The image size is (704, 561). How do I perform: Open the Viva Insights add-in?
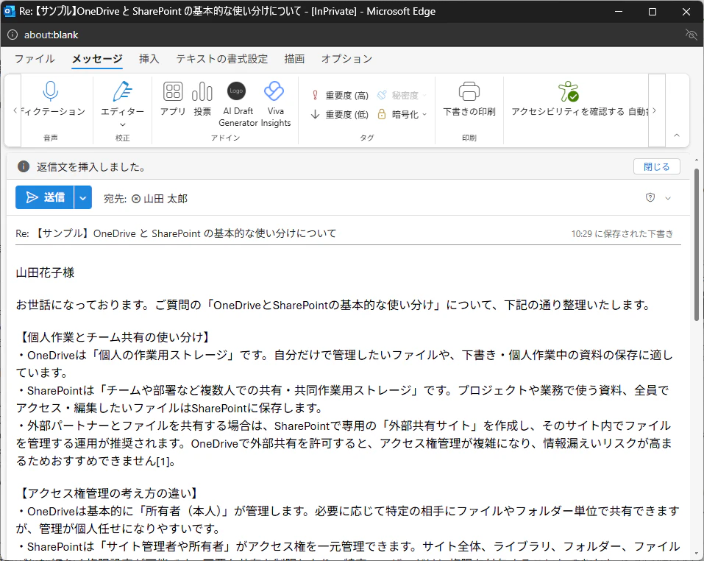coord(275,105)
